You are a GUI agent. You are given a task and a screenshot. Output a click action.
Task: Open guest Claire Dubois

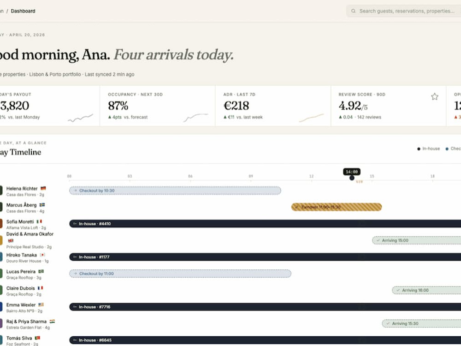tap(21, 288)
